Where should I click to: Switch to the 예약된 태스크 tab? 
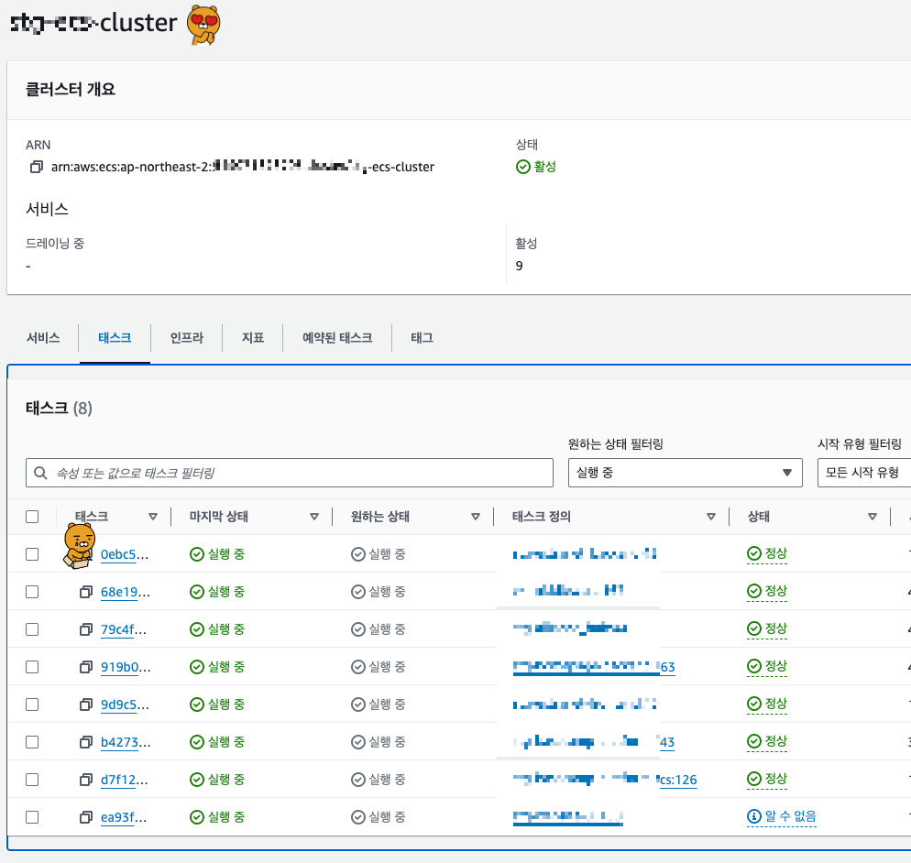[337, 338]
